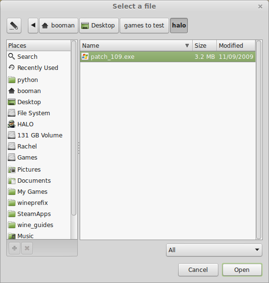Open Recently Used in Places
The image size is (269, 283).
click(x=39, y=67)
